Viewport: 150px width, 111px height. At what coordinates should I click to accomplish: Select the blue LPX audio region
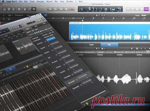click(110, 31)
